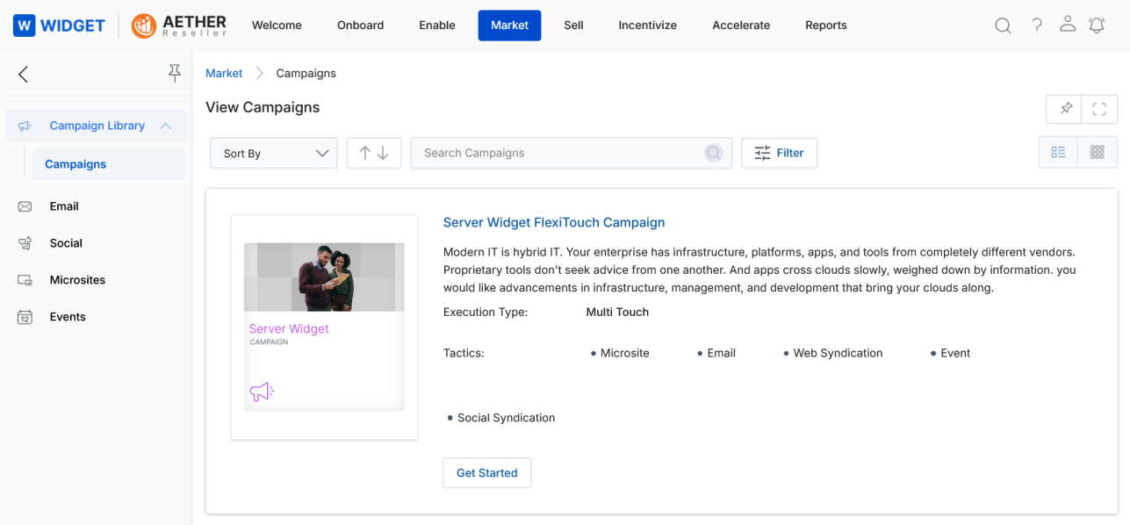Open the Onboard tab

360,25
